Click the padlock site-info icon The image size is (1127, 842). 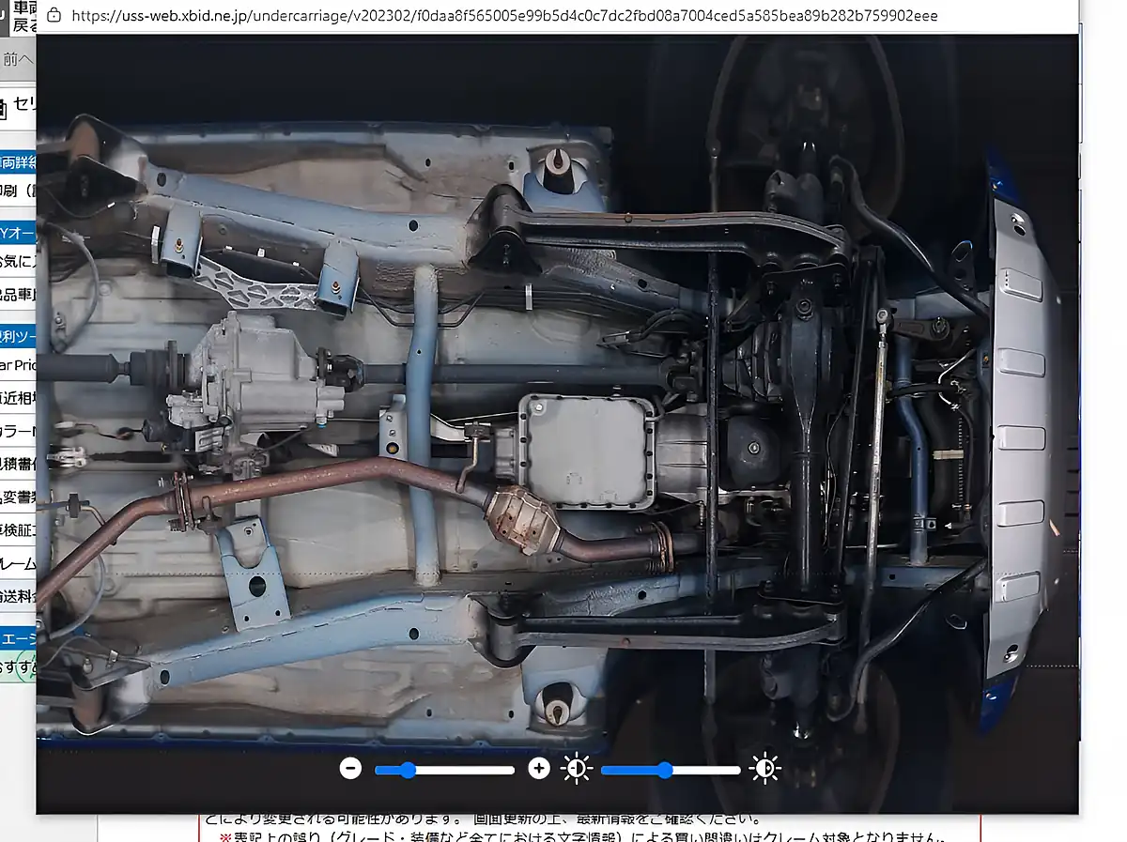(x=54, y=15)
